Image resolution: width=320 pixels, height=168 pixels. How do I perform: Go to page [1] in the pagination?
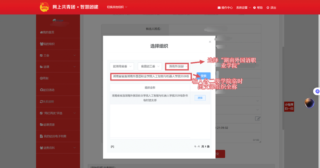112,147
